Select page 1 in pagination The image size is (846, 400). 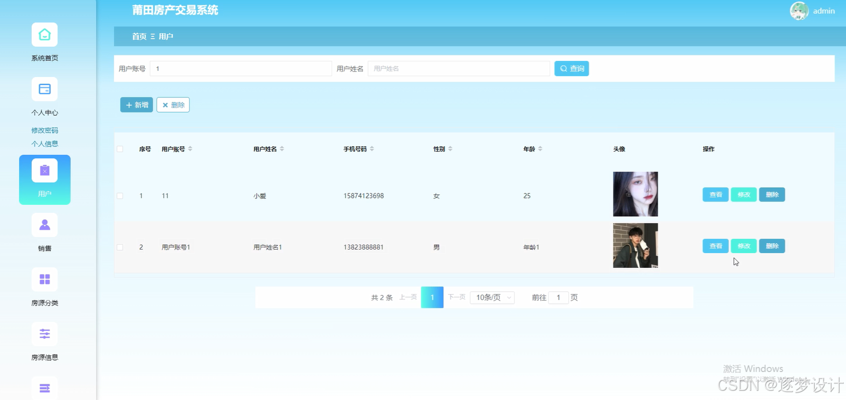point(432,297)
